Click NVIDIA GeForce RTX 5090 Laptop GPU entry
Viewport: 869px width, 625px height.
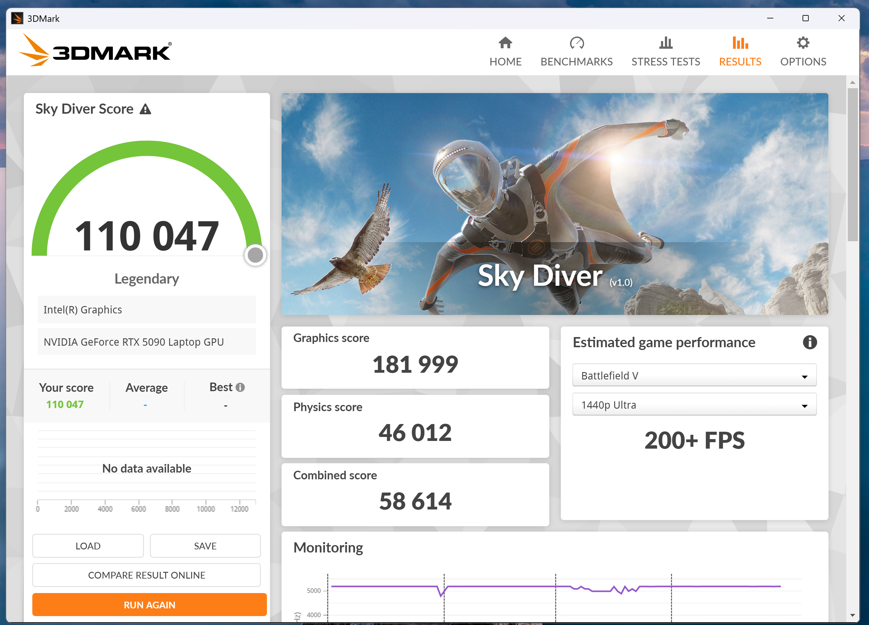pos(146,342)
